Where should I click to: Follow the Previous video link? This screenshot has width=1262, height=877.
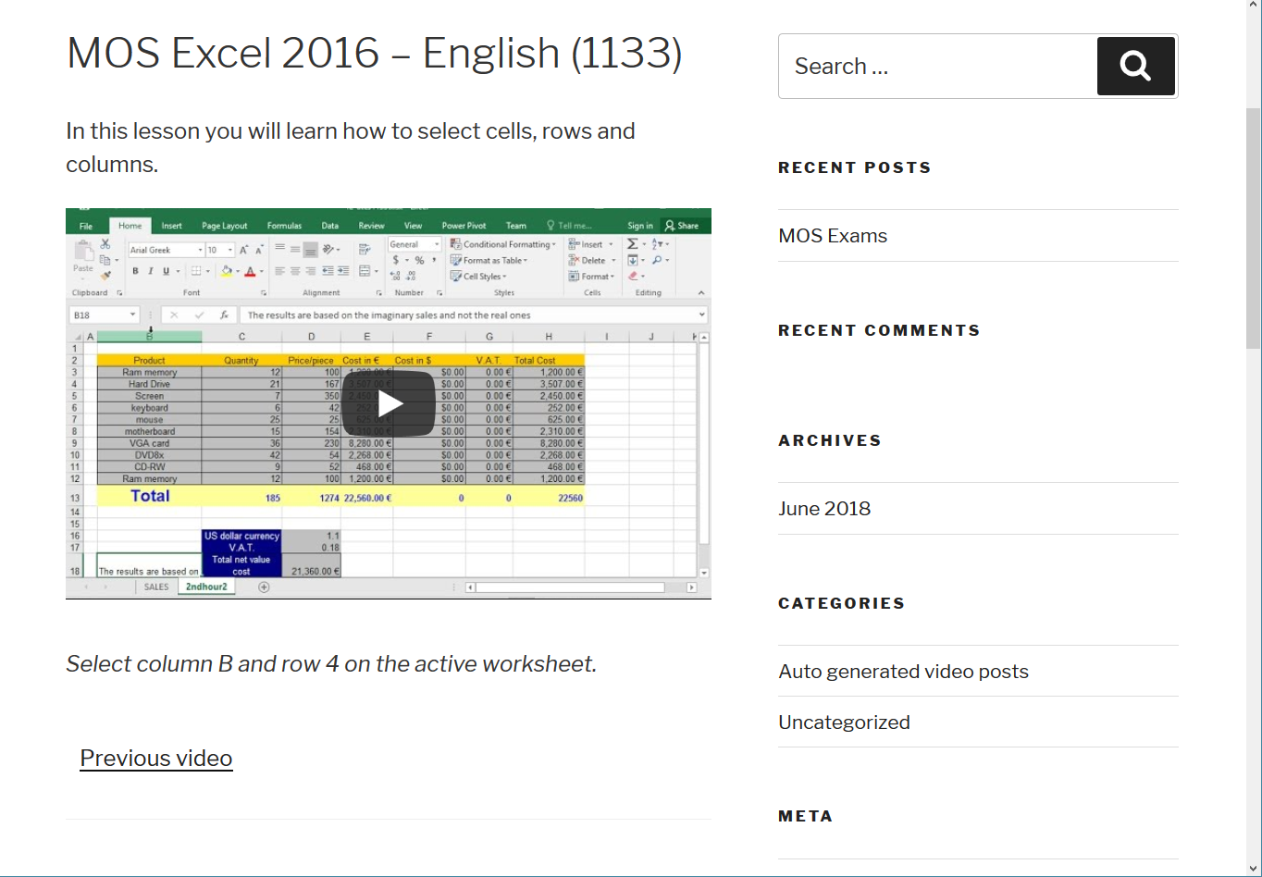click(156, 759)
